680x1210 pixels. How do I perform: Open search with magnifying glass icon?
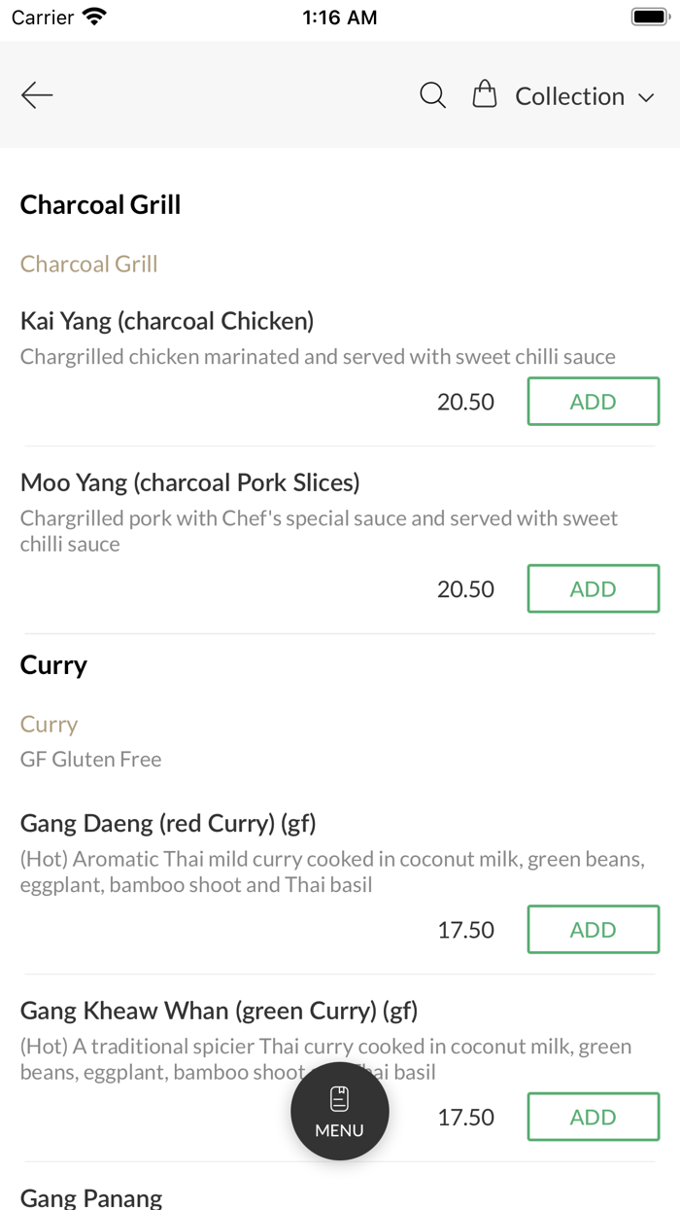pos(432,95)
